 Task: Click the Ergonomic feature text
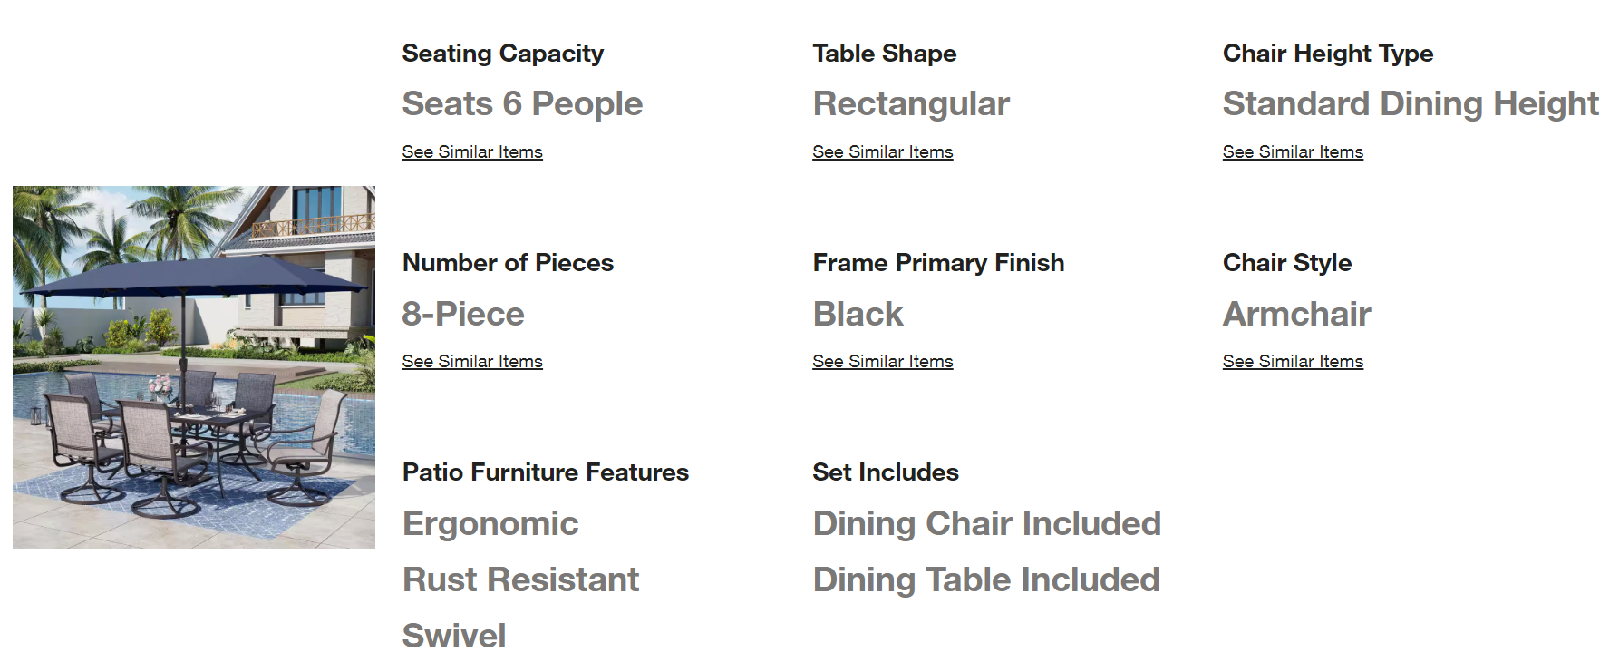click(490, 524)
